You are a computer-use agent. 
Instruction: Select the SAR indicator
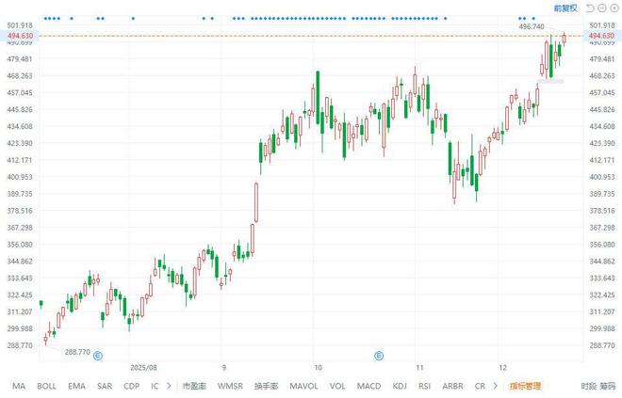(x=105, y=386)
